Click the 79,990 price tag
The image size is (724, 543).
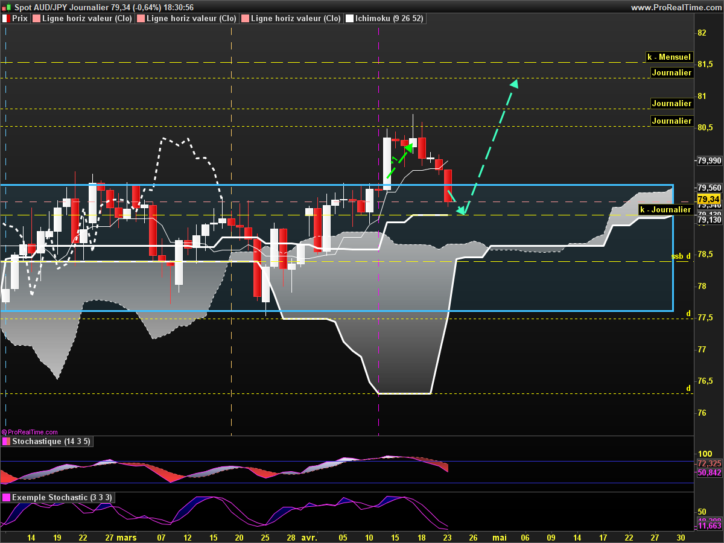pos(709,160)
